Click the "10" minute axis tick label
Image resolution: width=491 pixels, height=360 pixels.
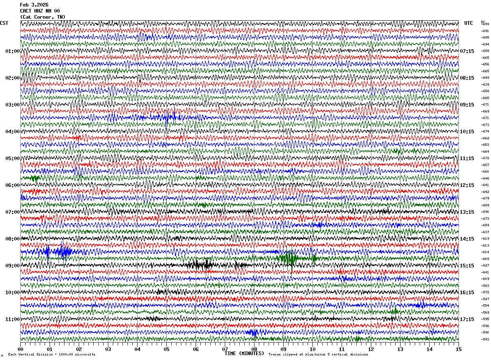coord(312,349)
